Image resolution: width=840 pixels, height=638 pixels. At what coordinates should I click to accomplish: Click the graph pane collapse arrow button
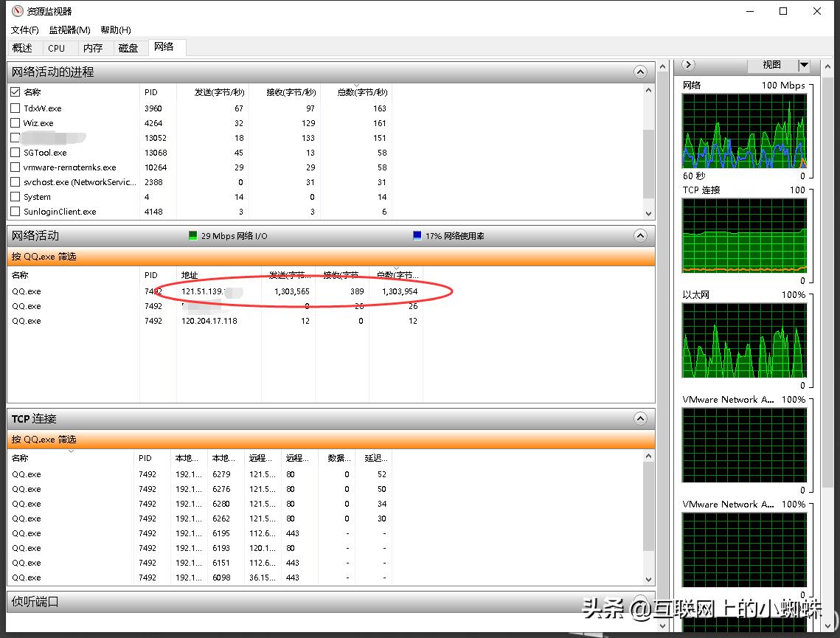[689, 65]
